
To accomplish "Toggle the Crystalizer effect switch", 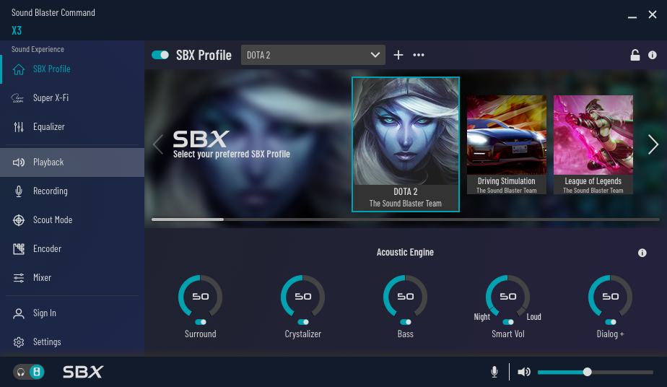I will (303, 322).
